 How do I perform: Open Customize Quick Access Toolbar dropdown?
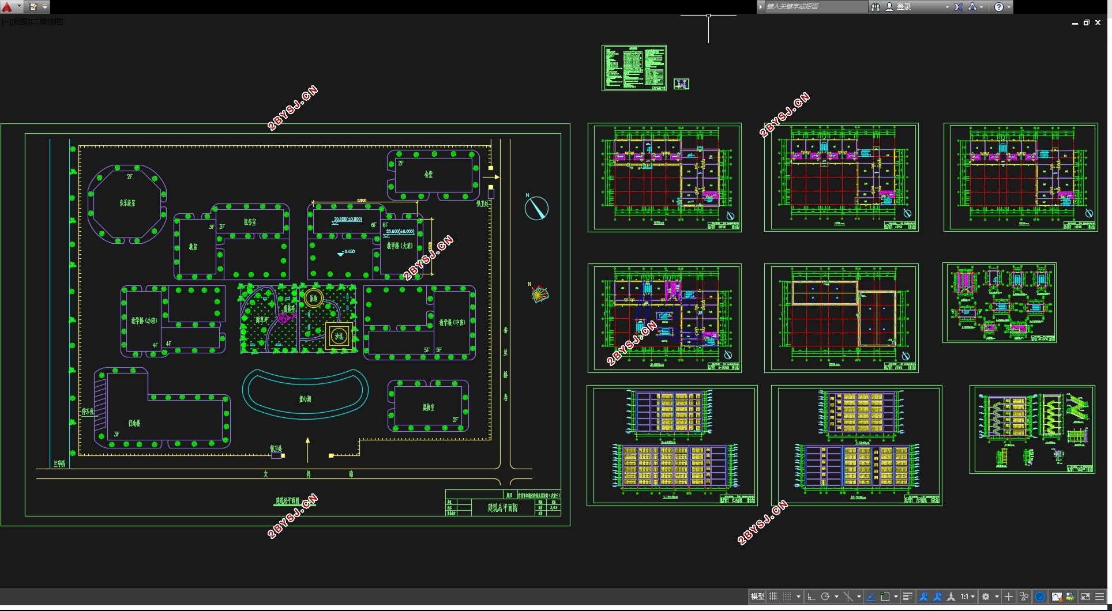coord(45,7)
